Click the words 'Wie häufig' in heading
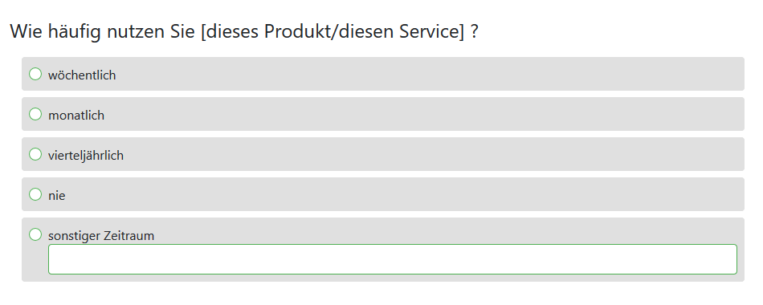This screenshot has width=763, height=305. point(55,32)
